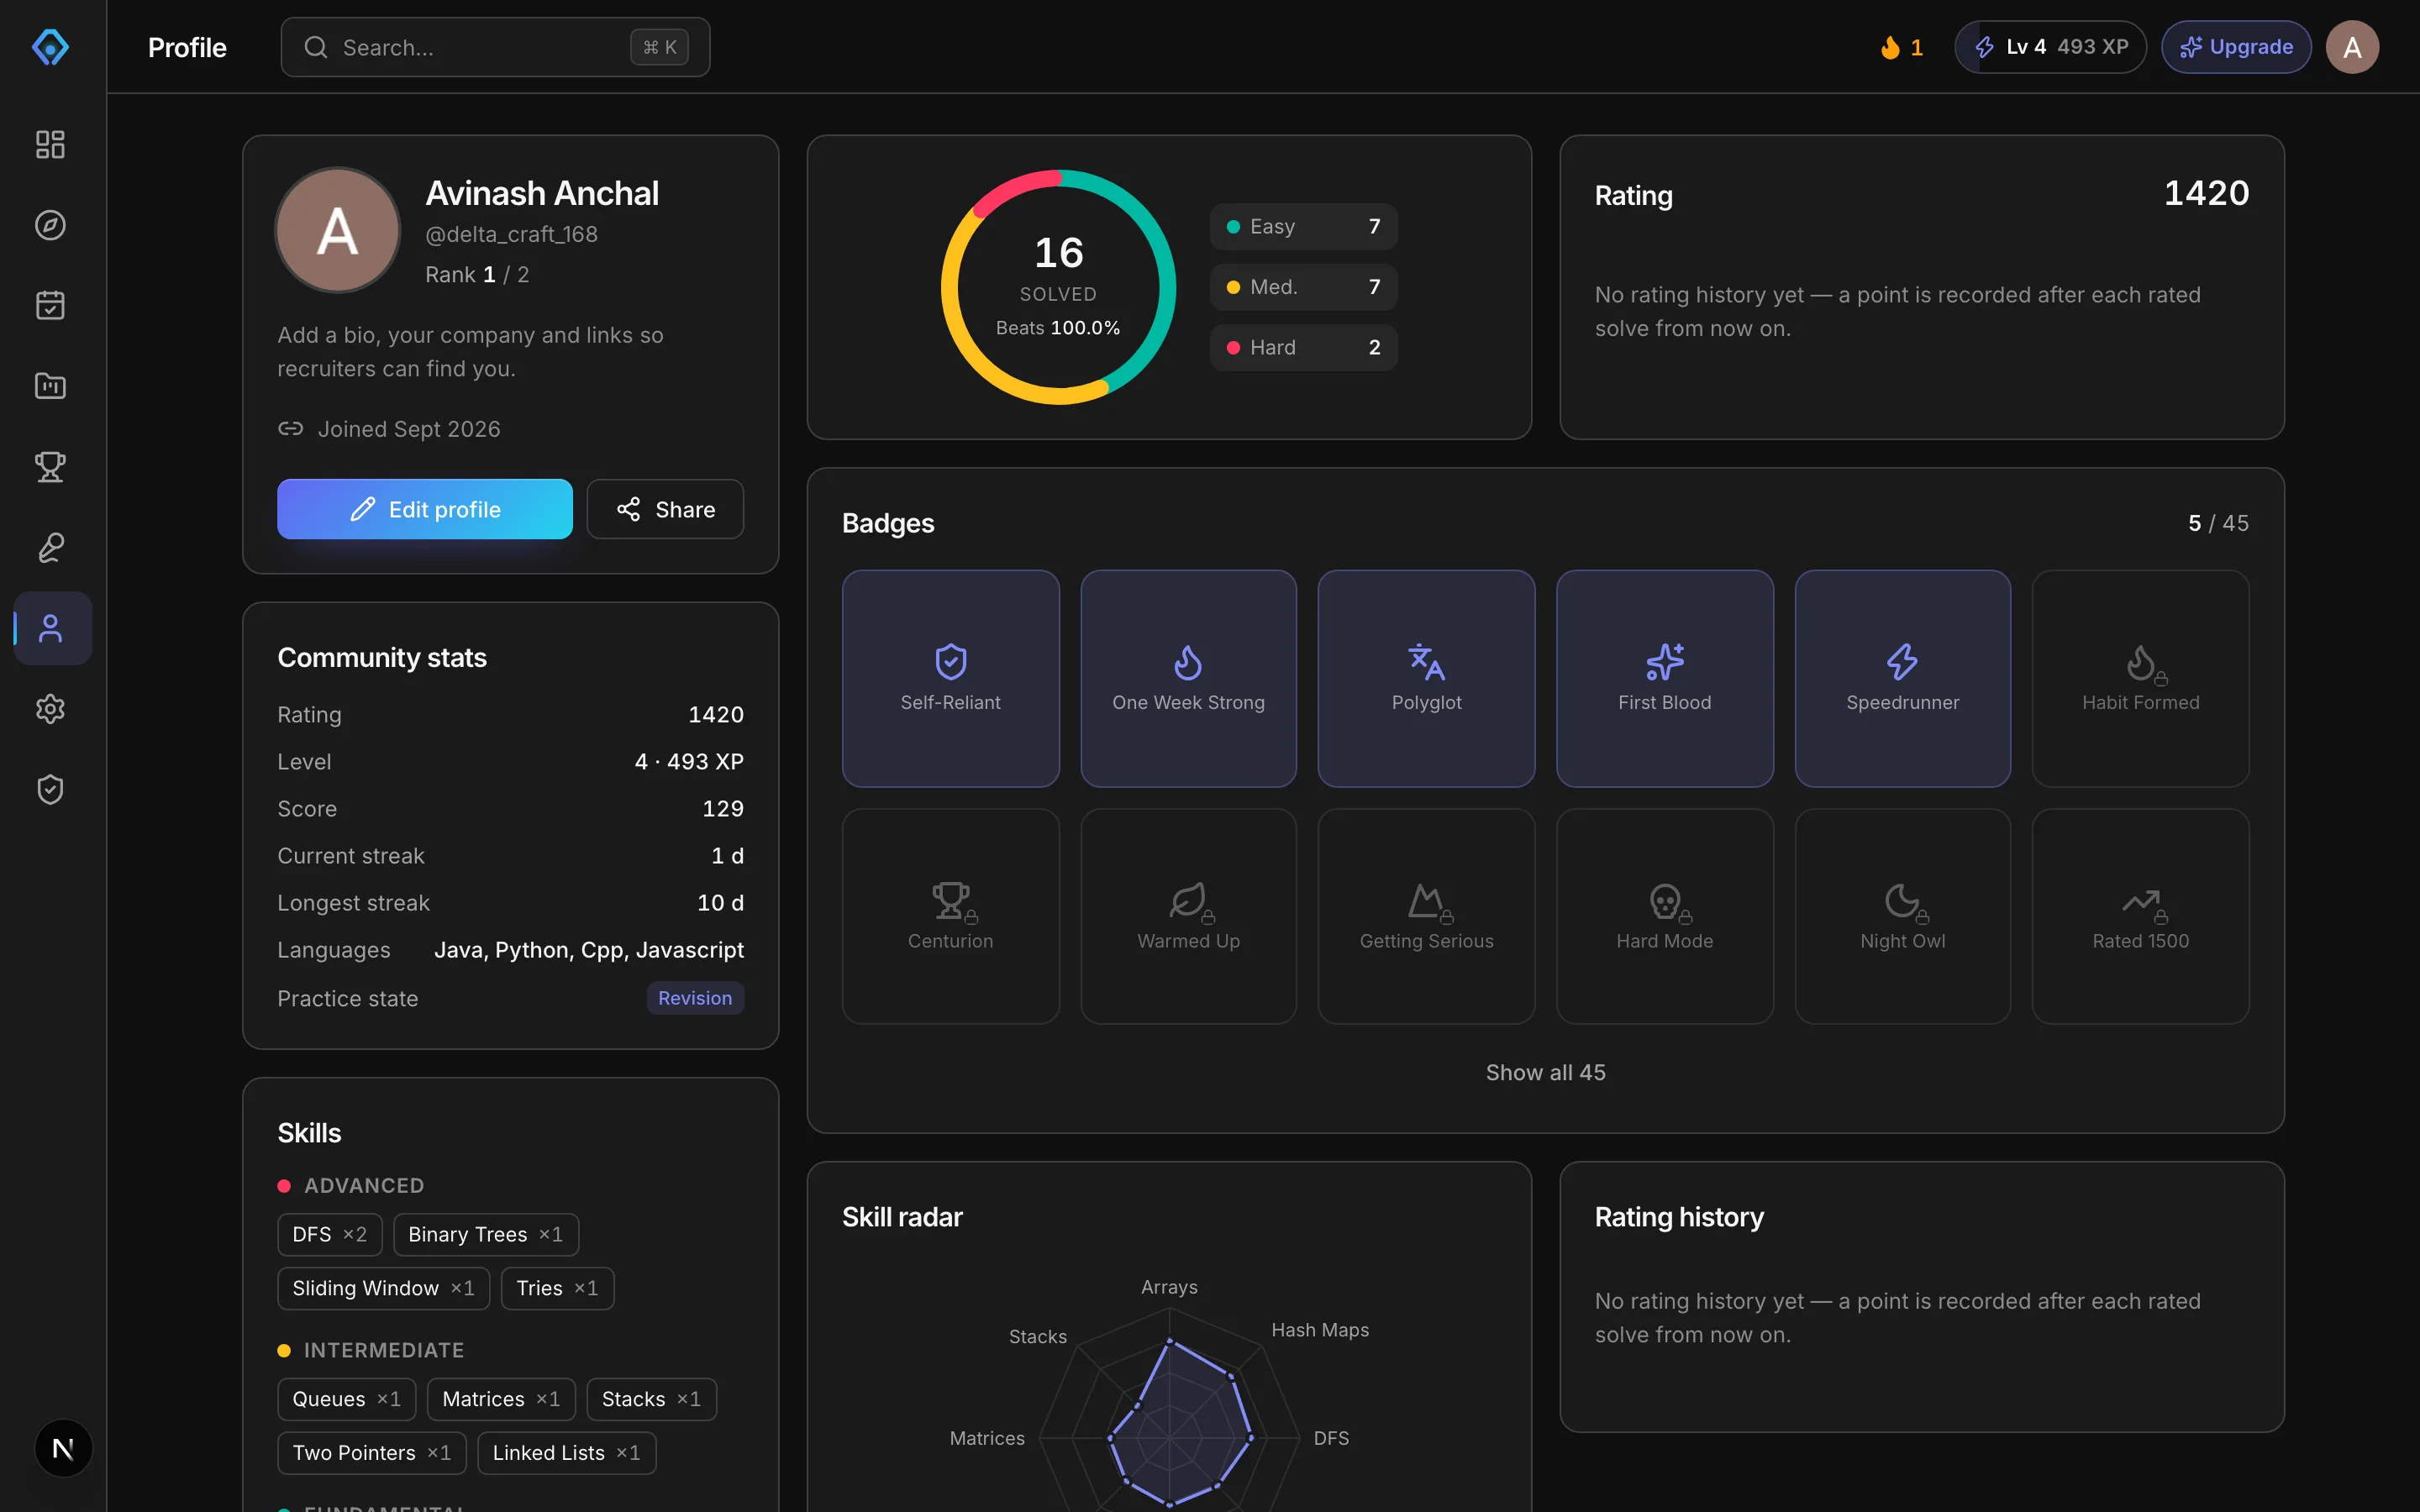Click the locked Habit Formed badge
2420x1512 pixels.
point(2140,678)
